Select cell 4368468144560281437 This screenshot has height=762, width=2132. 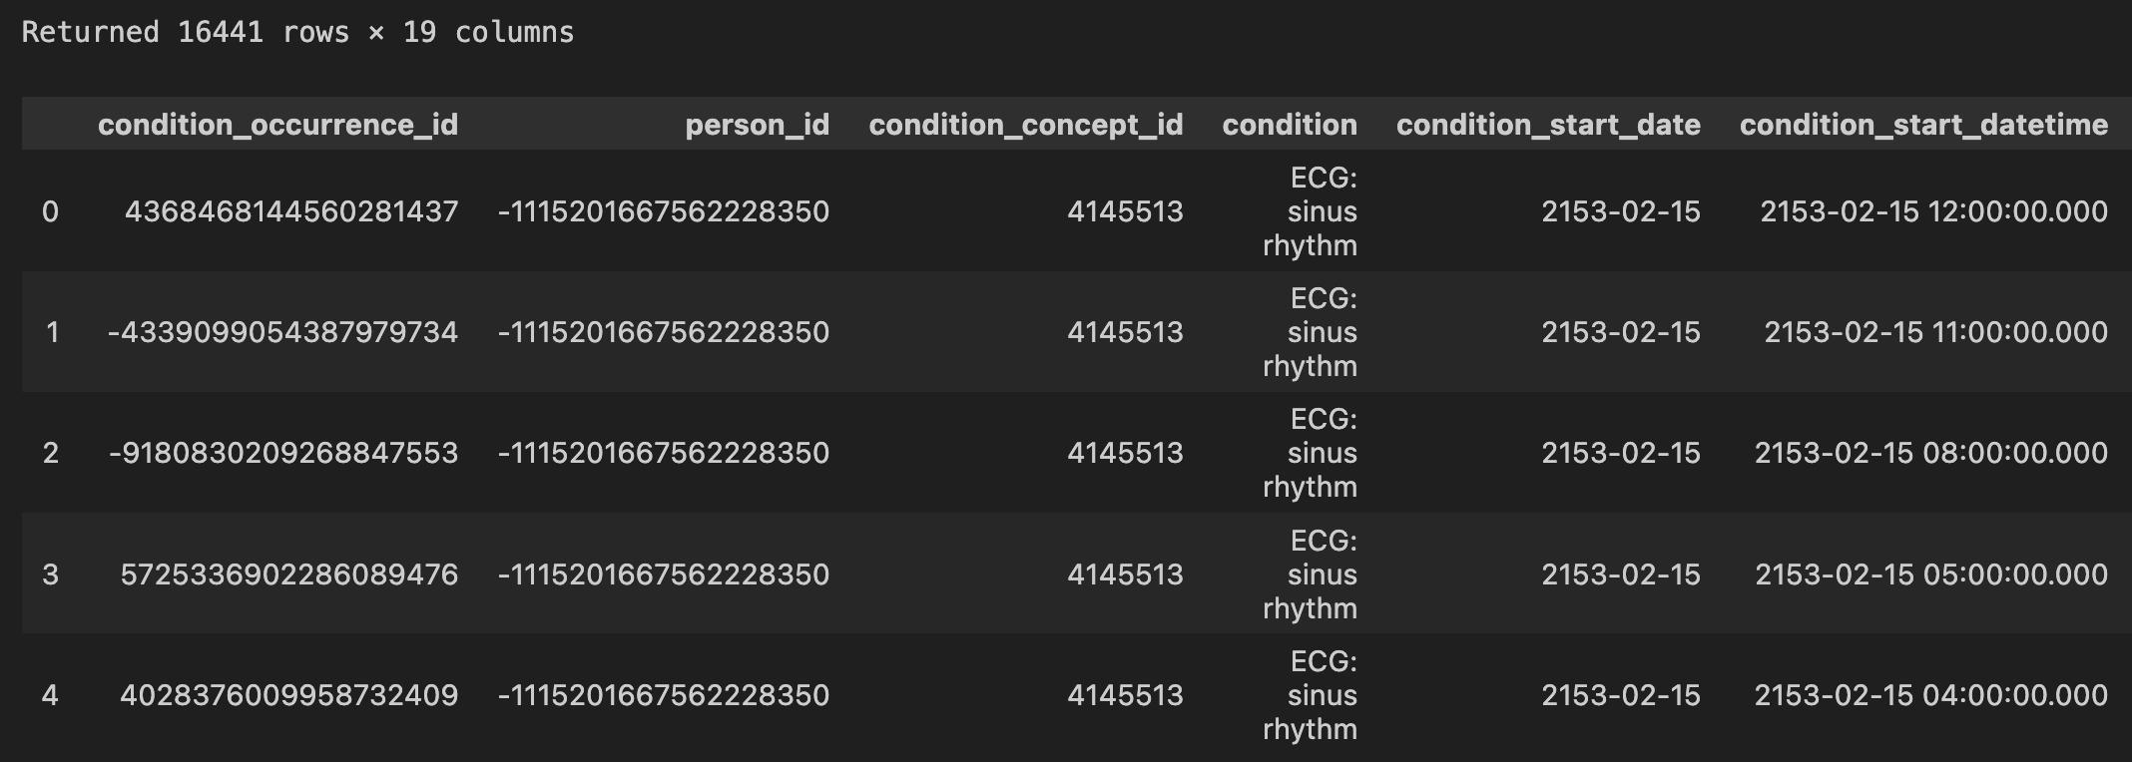click(291, 211)
